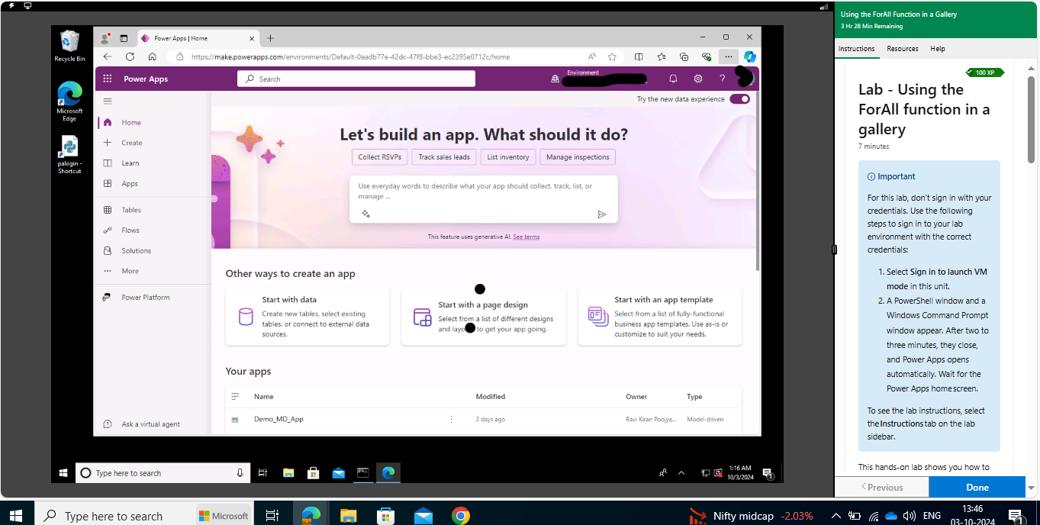Image resolution: width=1040 pixels, height=525 pixels.
Task: Click the Previous button in lab sidebar
Action: 882,487
